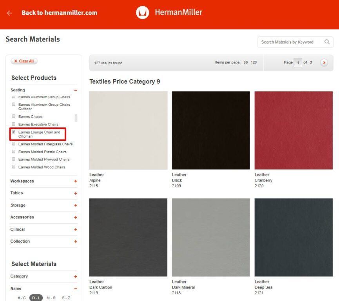Click the Clear All button

[x=24, y=61]
